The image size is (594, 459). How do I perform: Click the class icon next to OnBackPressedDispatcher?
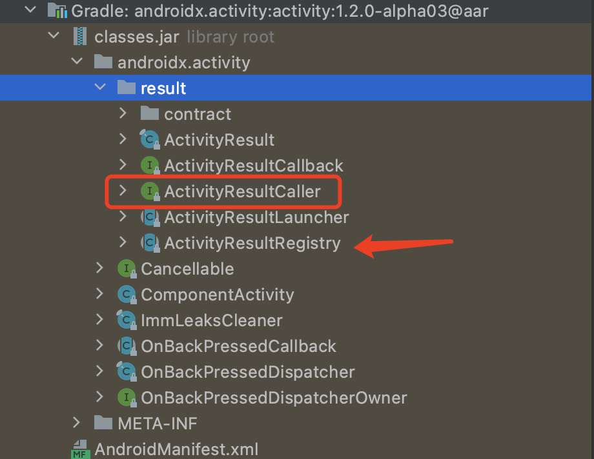point(125,372)
